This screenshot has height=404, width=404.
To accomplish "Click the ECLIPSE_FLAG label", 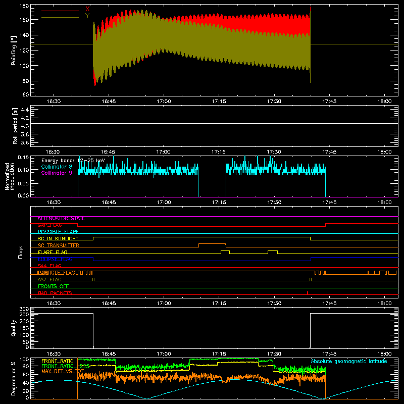I will click(x=55, y=259).
